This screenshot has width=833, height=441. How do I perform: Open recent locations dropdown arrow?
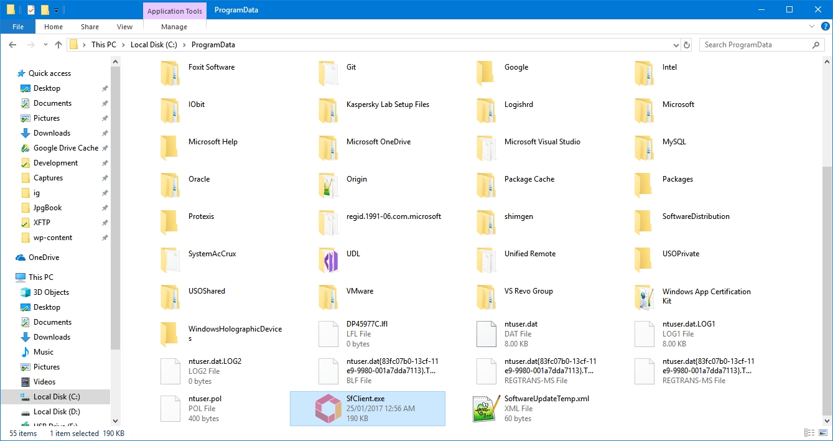pyautogui.click(x=45, y=45)
